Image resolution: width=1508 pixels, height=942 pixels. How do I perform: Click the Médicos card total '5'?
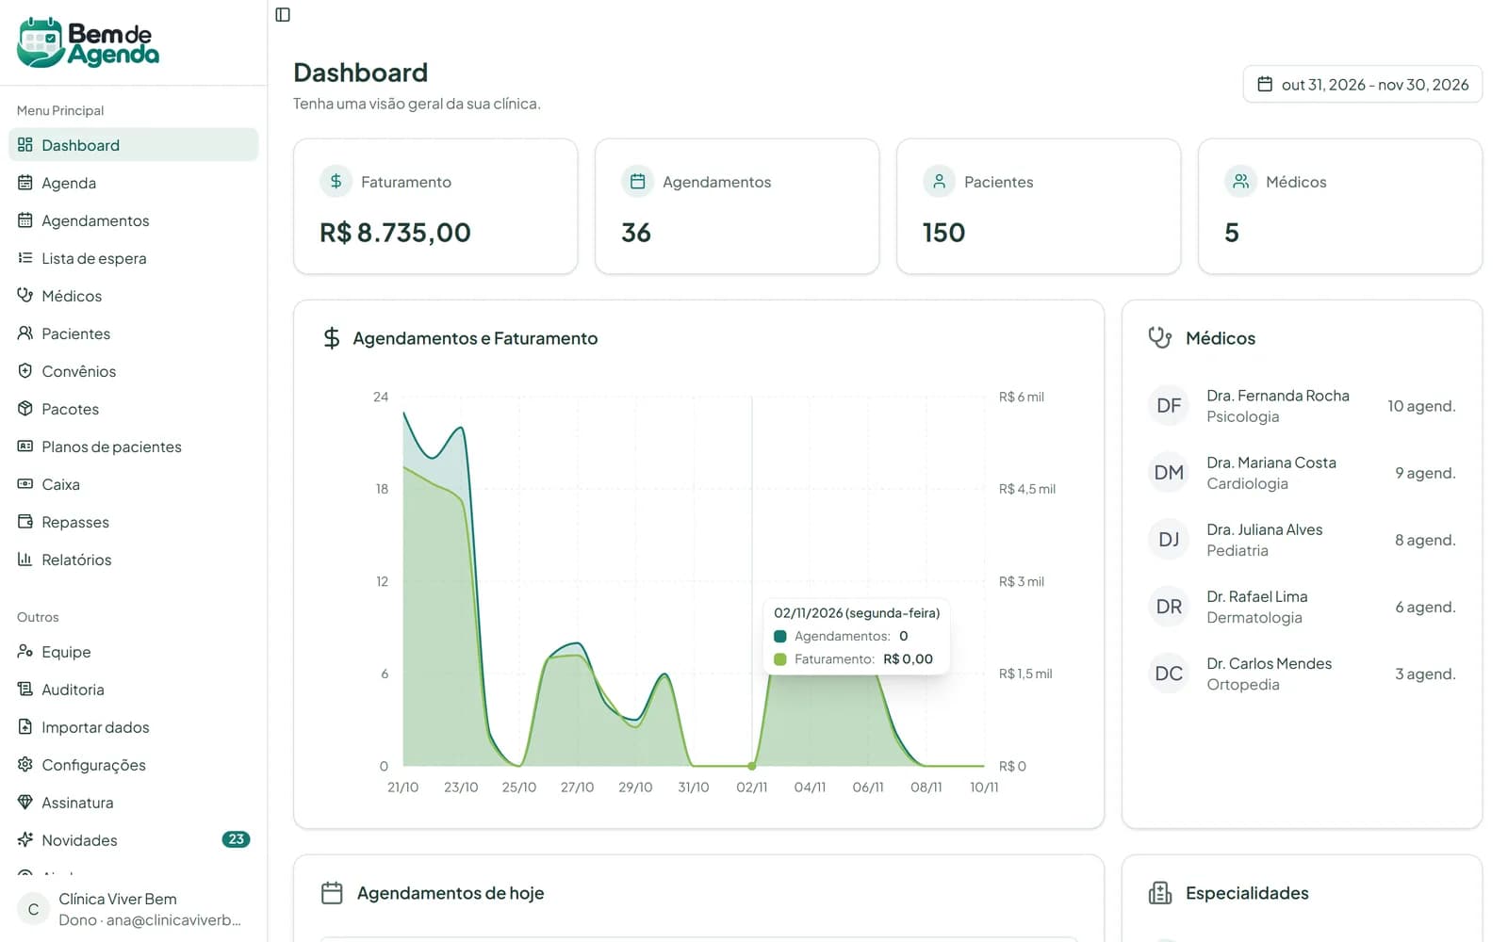click(x=1232, y=233)
